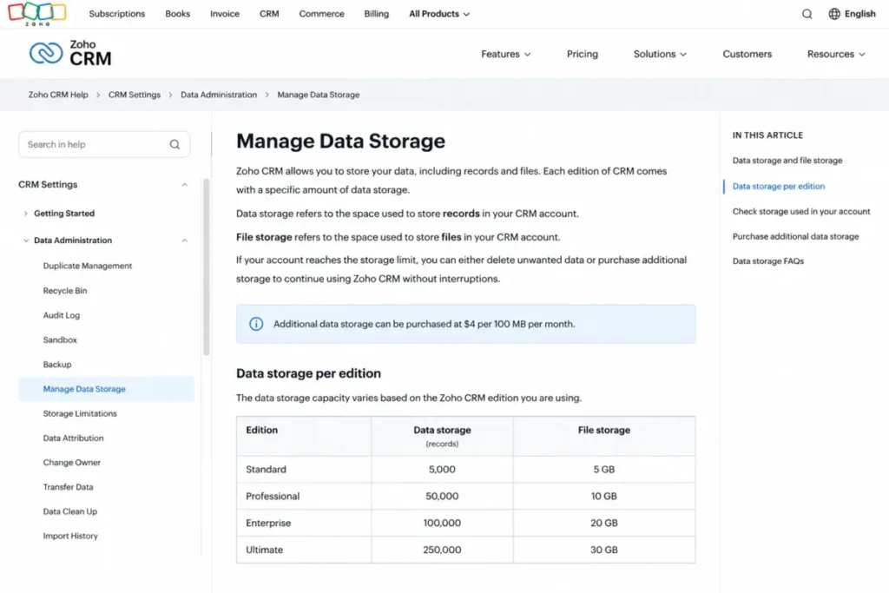Click the Edition column header
The image size is (889, 593).
coord(304,436)
